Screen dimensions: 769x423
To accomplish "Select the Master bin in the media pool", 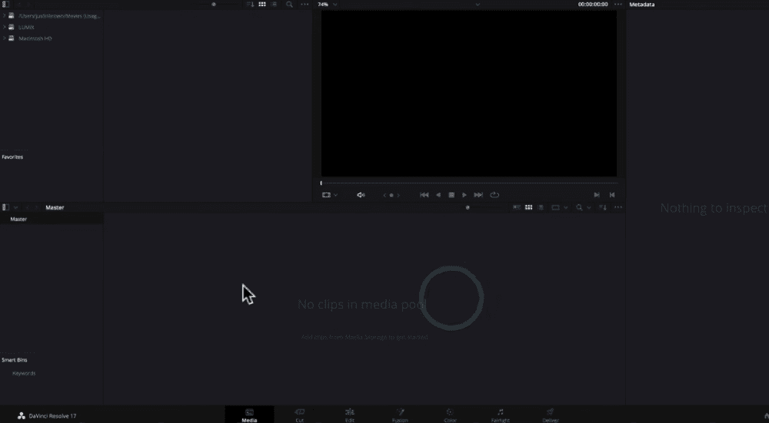I will (x=18, y=219).
